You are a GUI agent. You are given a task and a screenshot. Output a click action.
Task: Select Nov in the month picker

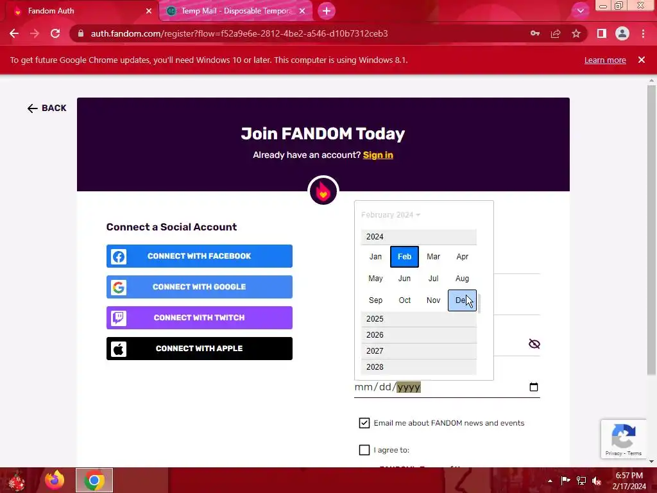pos(433,300)
